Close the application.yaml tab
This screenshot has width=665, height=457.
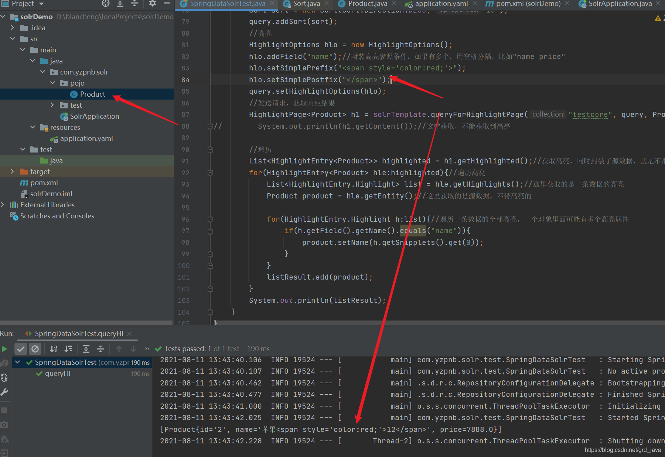point(475,3)
